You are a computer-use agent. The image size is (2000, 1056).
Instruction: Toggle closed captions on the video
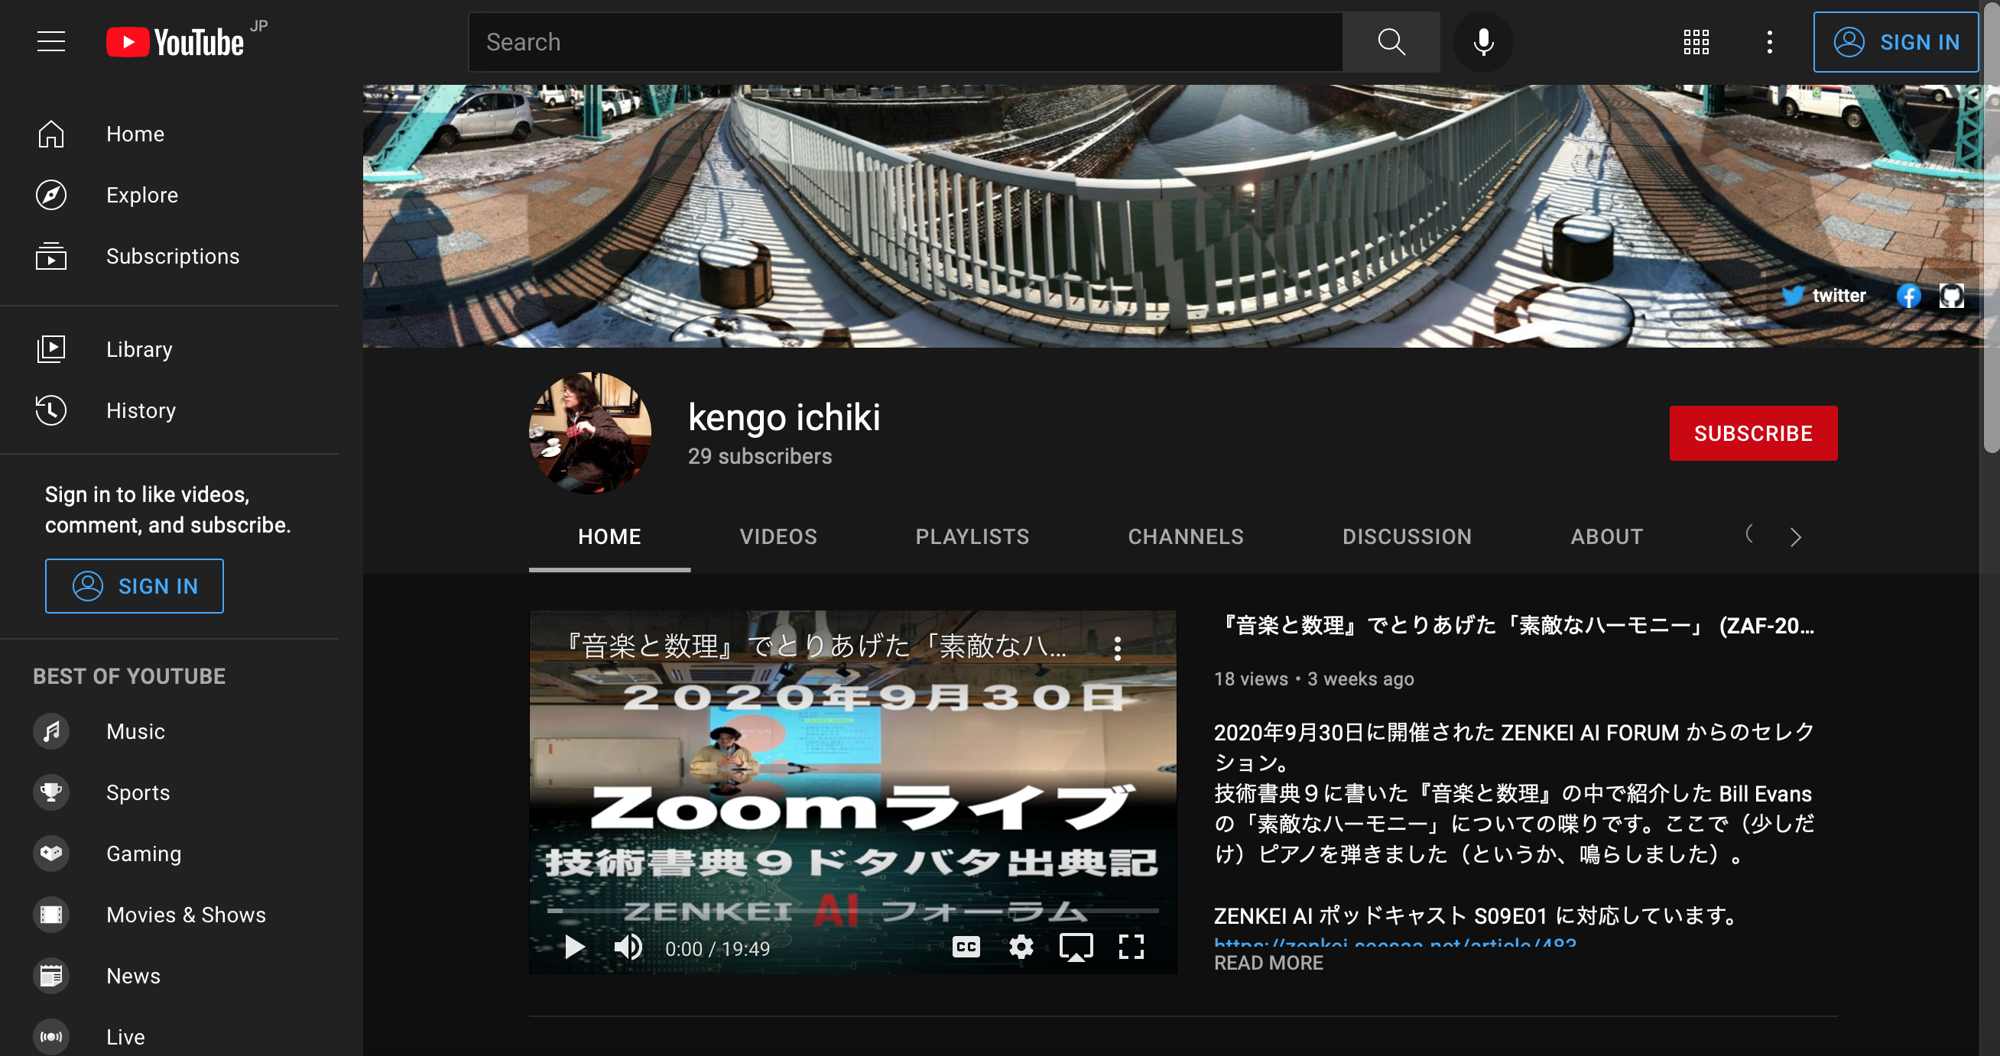point(966,947)
